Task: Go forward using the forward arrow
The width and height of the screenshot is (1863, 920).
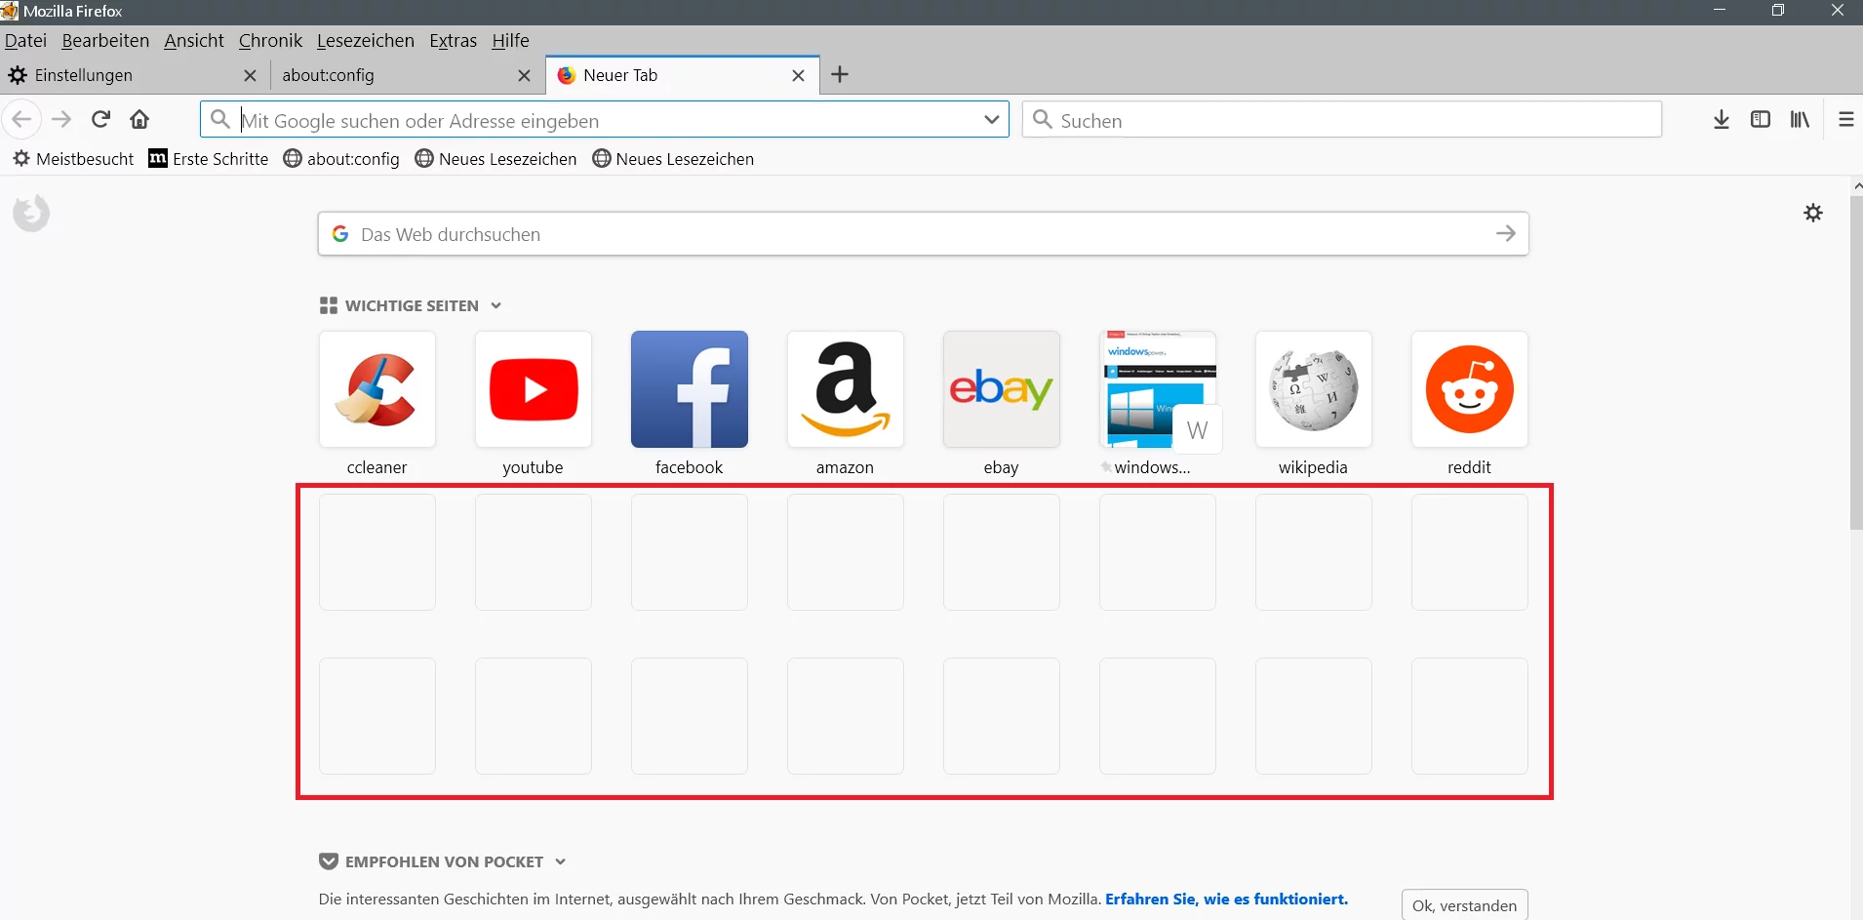Action: [61, 119]
